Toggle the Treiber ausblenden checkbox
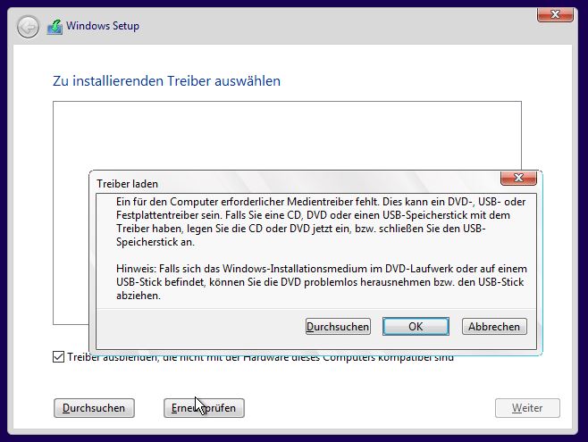 click(x=58, y=357)
